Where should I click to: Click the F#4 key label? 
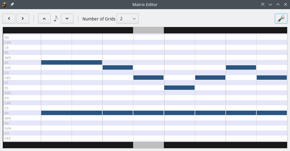pos(7,138)
